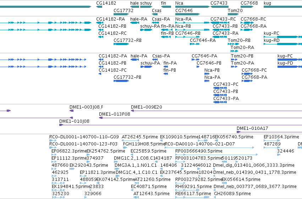Open transcript Csas-RA

[x=161, y=19]
